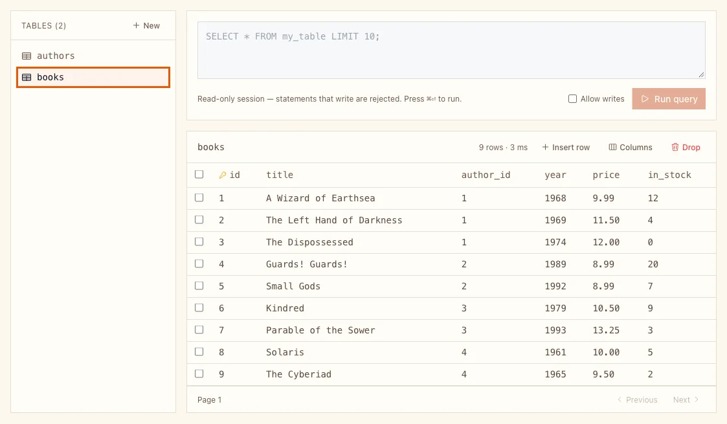Click the title cell The Cyberiad
727x424 pixels.
(298, 374)
